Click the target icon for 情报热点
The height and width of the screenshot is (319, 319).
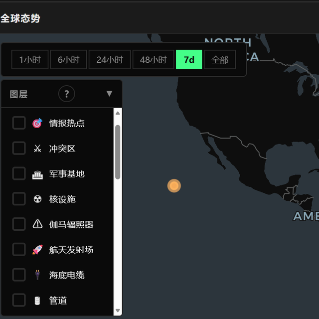point(37,123)
